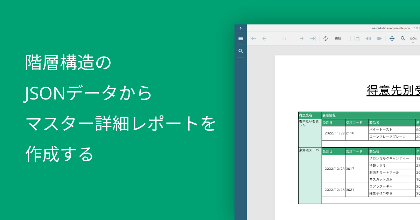This screenshot has width=420, height=220.
Task: Navigate to the previous page
Action: [265, 38]
